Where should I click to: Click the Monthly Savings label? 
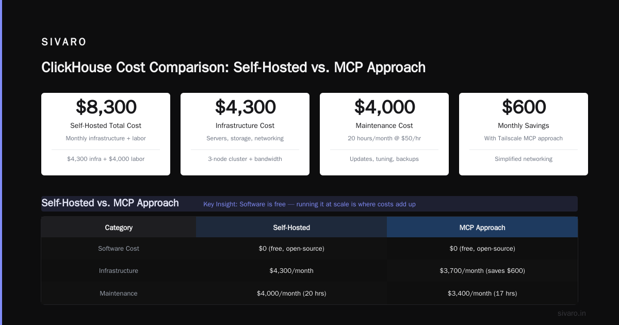(x=524, y=125)
